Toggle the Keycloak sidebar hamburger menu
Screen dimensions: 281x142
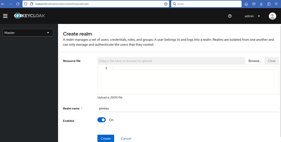click(x=5, y=16)
